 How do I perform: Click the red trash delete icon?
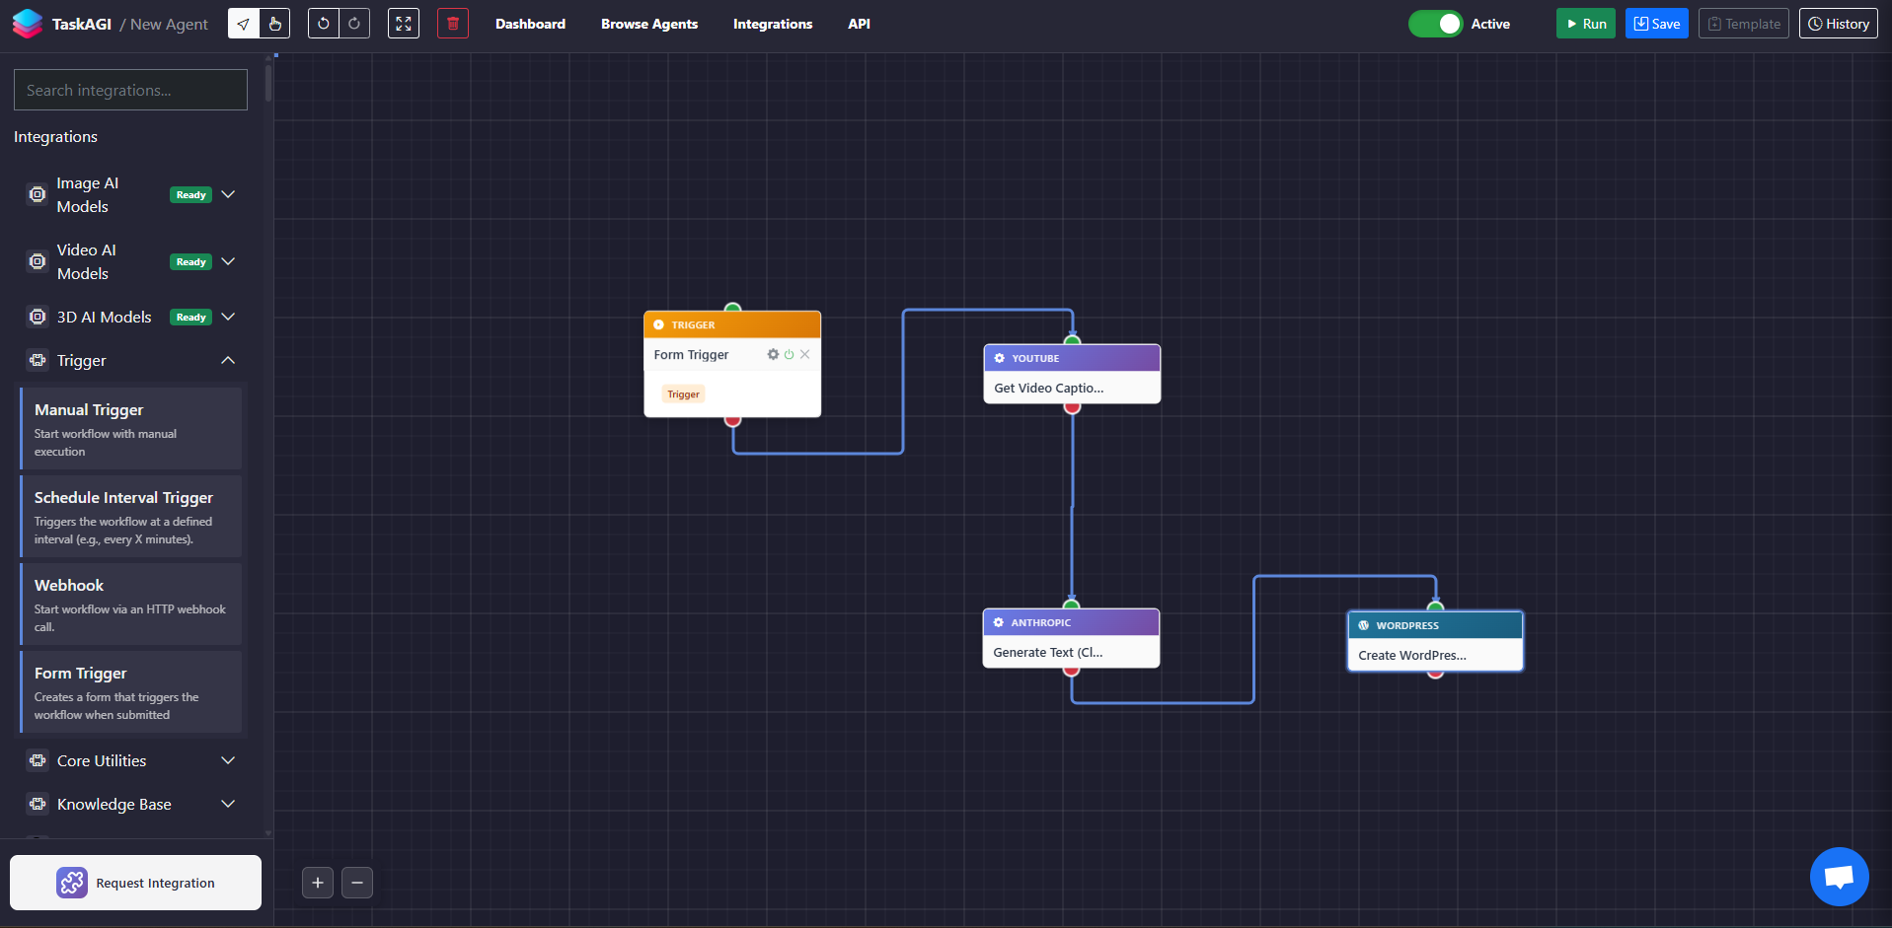click(x=453, y=24)
